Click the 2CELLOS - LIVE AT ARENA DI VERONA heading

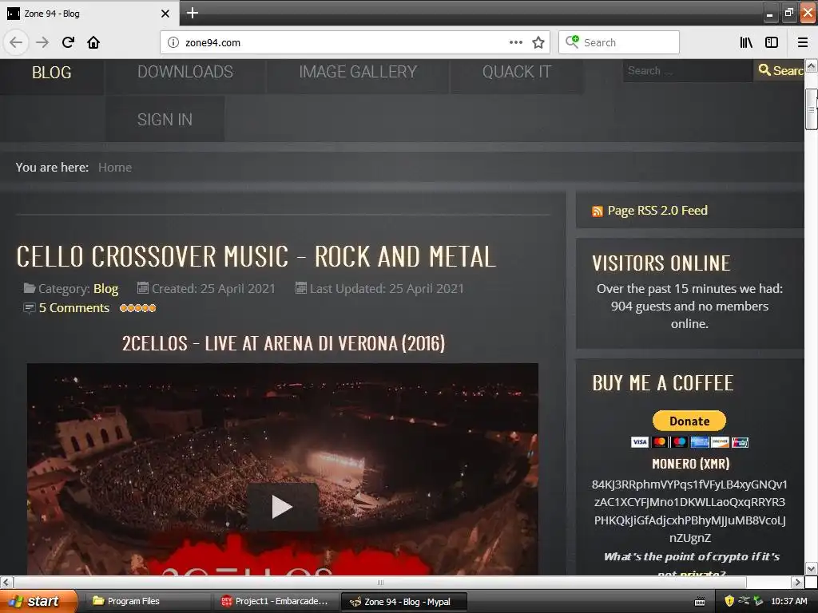click(x=284, y=343)
